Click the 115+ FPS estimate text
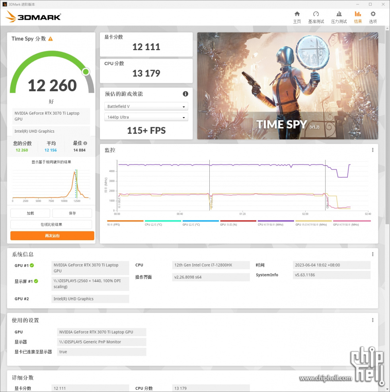 146,131
